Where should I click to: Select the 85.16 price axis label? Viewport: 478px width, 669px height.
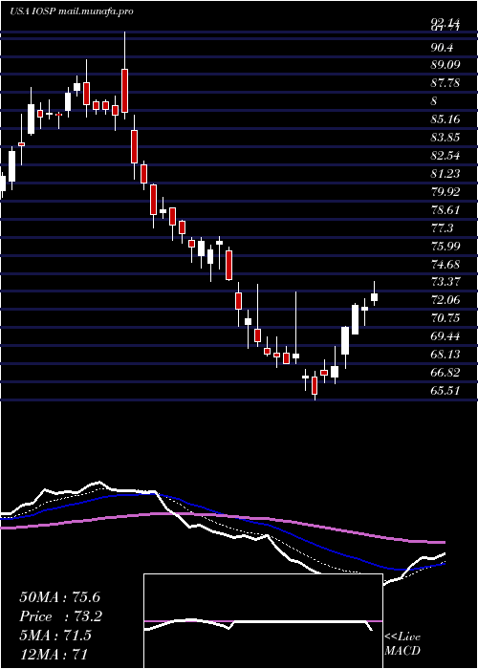[446, 119]
